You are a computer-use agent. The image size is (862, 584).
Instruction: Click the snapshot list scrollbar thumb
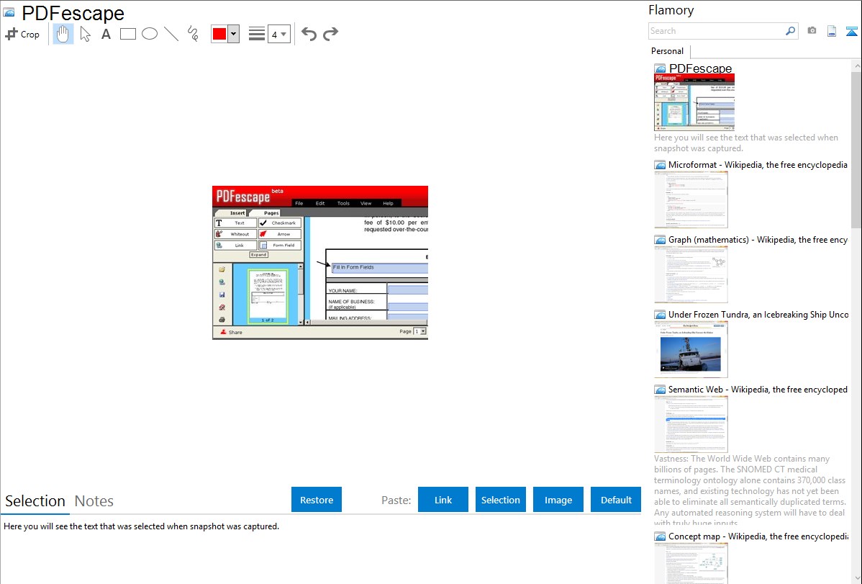point(856,150)
